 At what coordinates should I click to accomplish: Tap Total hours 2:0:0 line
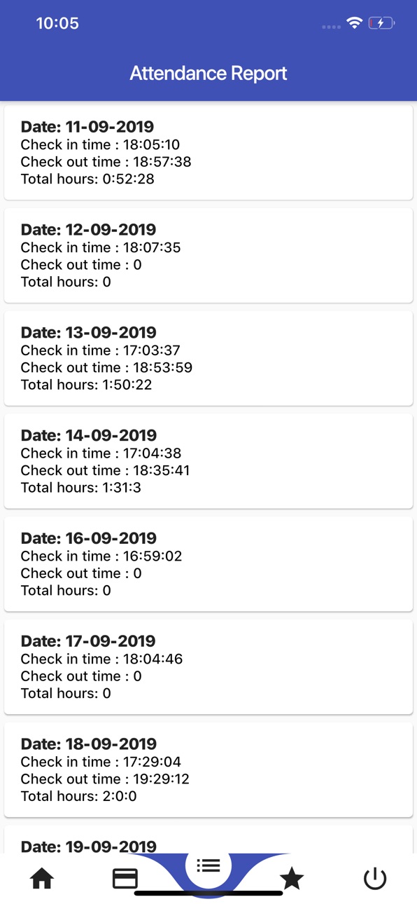click(78, 796)
